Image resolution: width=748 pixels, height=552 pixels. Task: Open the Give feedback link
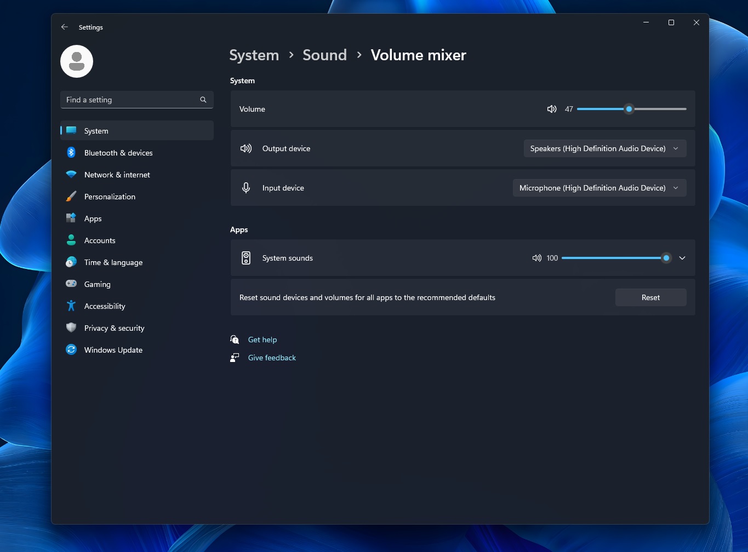point(272,357)
